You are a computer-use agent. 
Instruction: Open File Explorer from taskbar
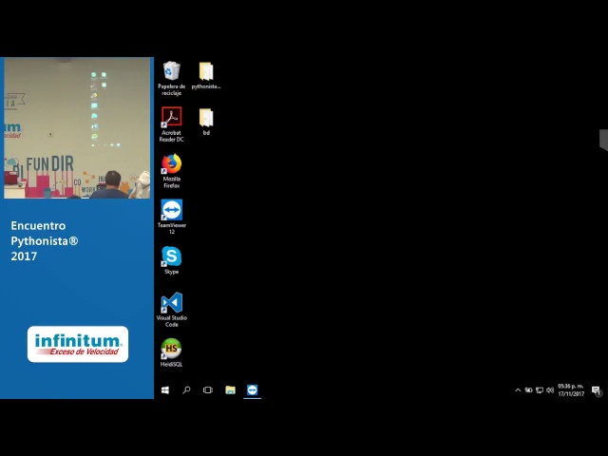(x=230, y=390)
